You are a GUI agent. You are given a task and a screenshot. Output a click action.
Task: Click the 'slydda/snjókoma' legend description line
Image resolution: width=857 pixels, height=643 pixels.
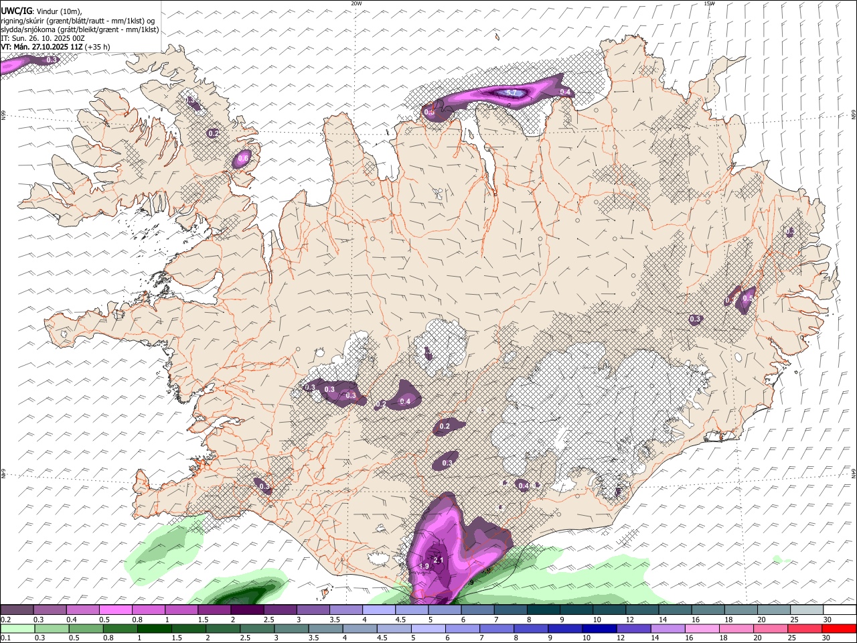pyautogui.click(x=80, y=29)
